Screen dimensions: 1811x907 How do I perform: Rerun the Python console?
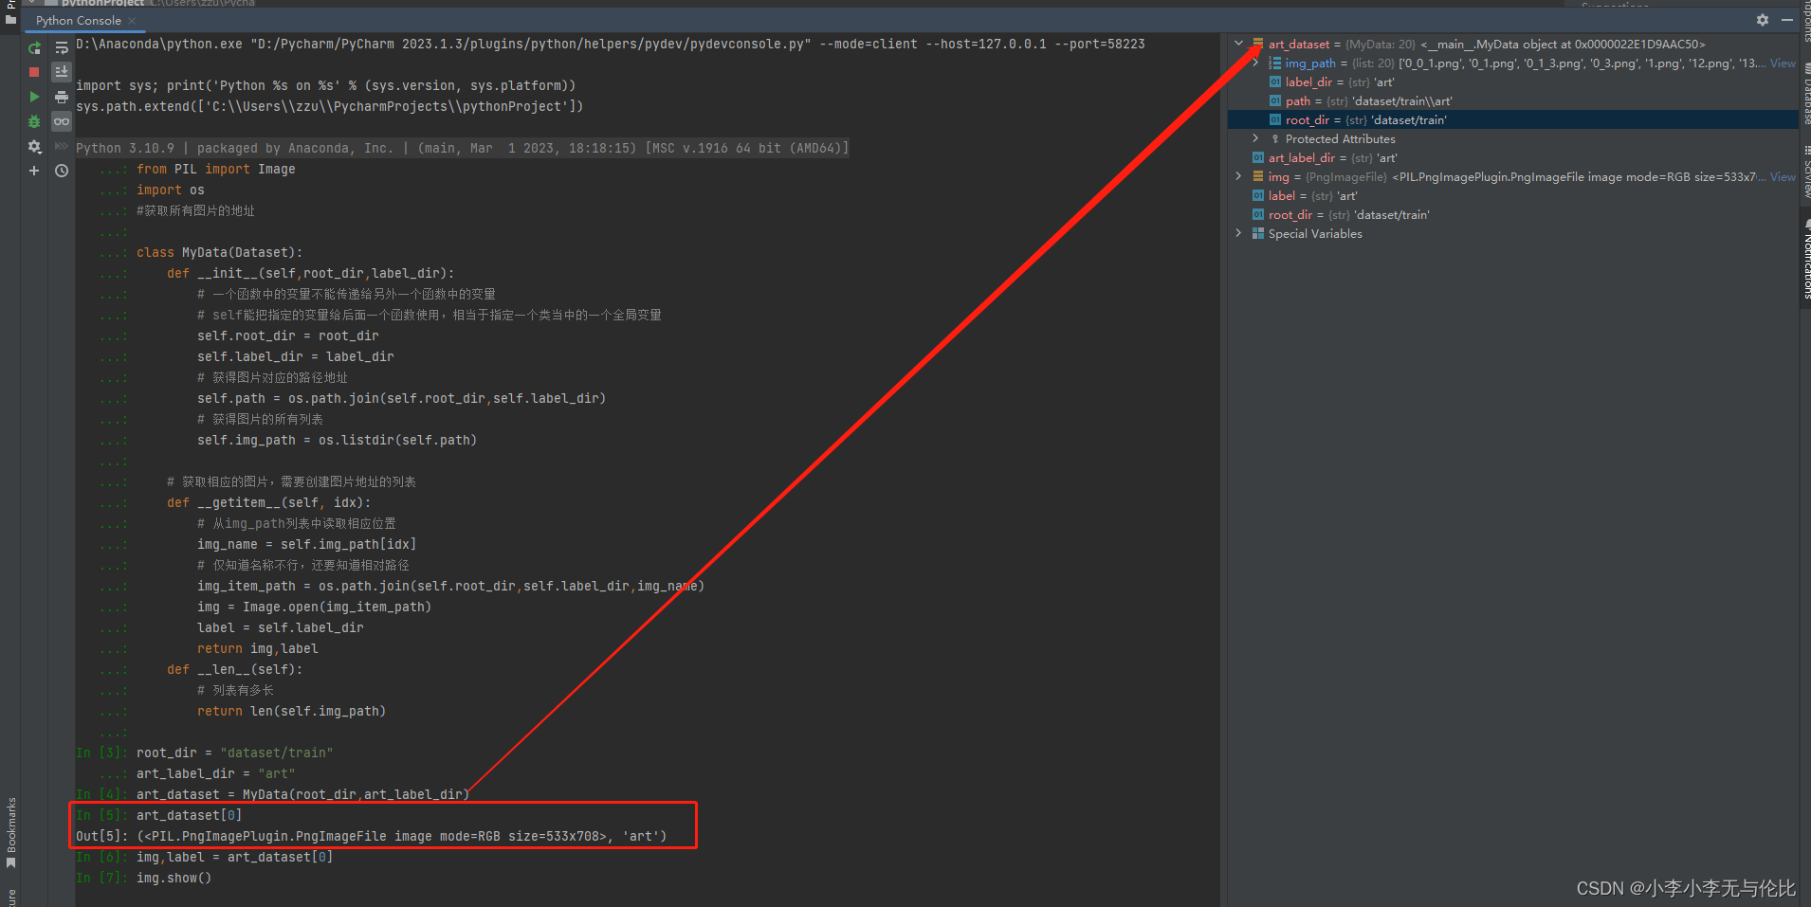point(34,46)
